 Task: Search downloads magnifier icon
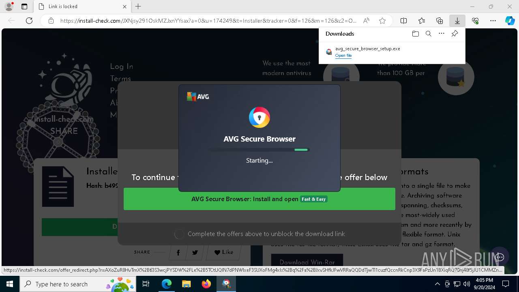coord(429,34)
